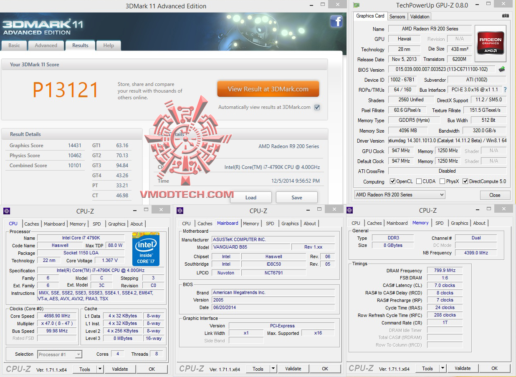Click the Close button in GPU-Z
Image resolution: width=516 pixels, height=377 pixels.
[x=495, y=195]
